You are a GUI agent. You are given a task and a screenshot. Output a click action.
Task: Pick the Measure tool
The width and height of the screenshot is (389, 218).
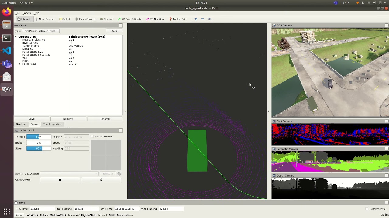[x=106, y=19]
